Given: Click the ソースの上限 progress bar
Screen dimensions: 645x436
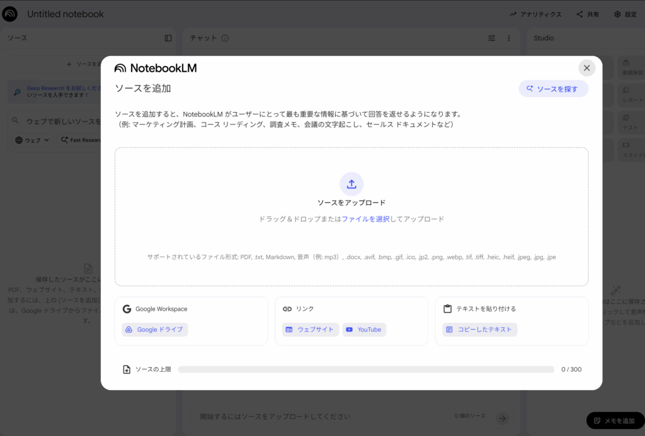Looking at the screenshot, I should 366,369.
